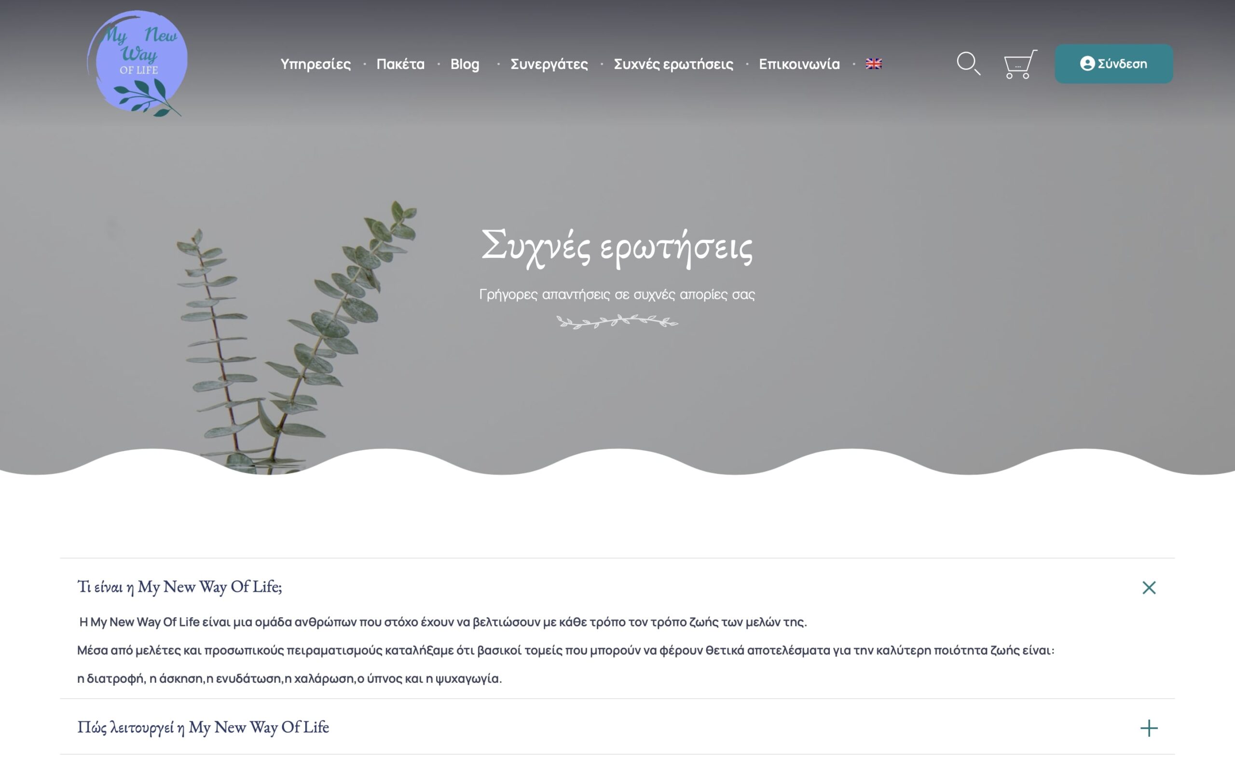The height and width of the screenshot is (771, 1235).
Task: Click the large 'Συχνές ερωτήσεις' hero heading
Action: 617,247
